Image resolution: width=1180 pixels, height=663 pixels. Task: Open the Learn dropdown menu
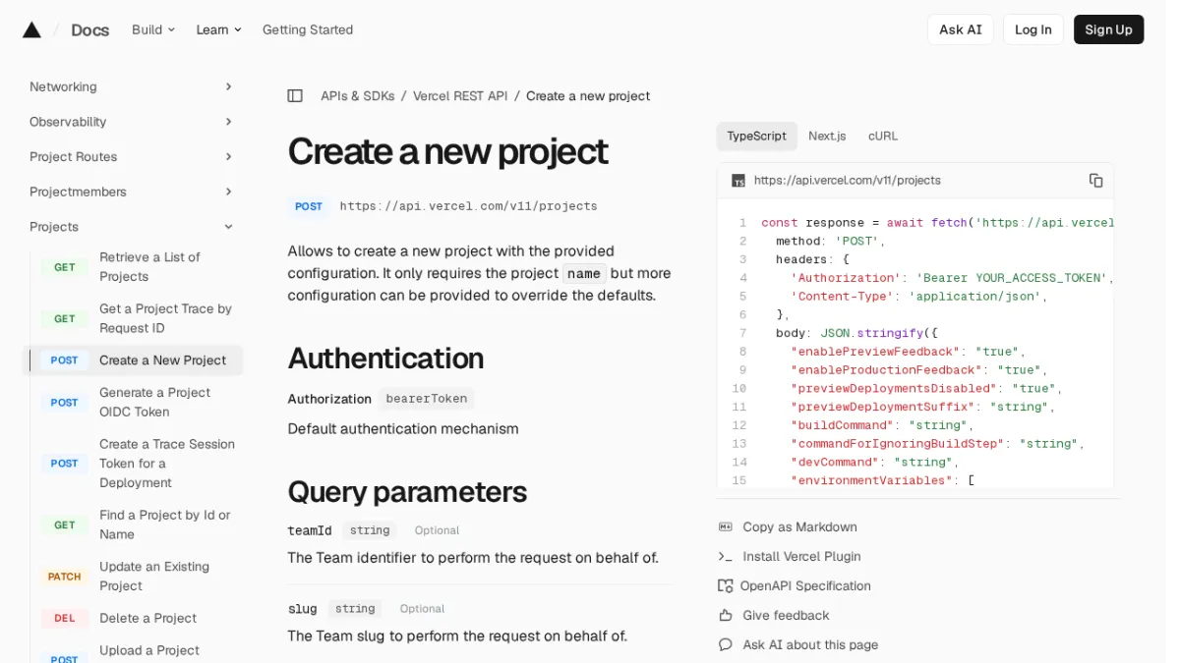click(218, 29)
